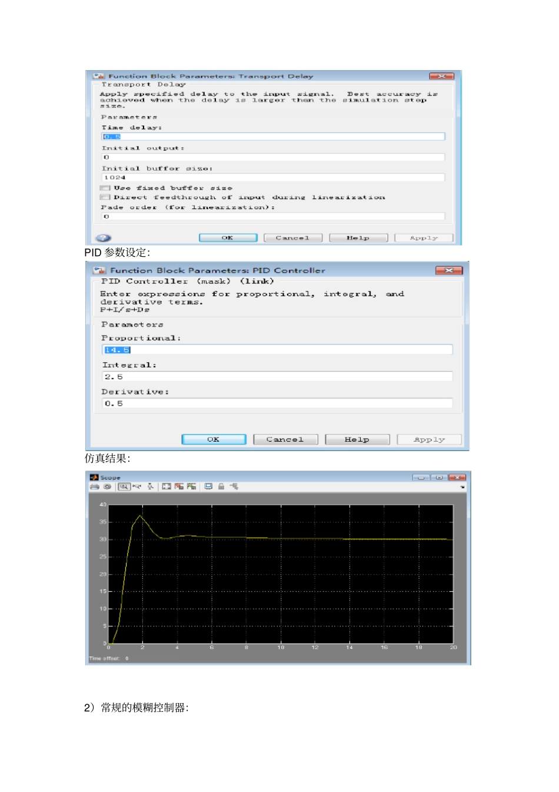Enable the Use fixed buffer size checkbox
This screenshot has width=559, height=792.
[x=105, y=188]
